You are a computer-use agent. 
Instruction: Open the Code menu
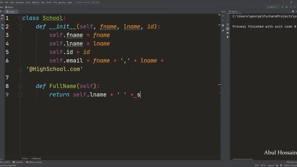tap(28, 2)
